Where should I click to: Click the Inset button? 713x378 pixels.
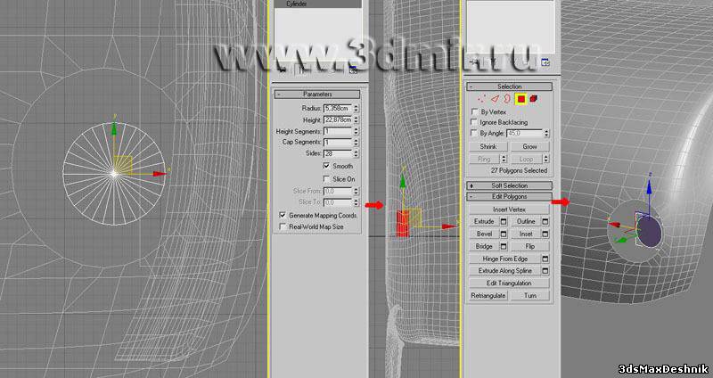[x=526, y=234]
